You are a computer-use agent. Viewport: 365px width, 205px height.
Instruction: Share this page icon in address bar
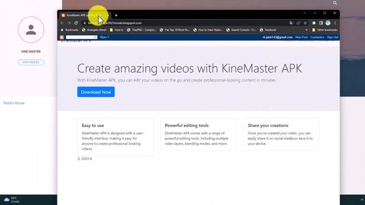[x=298, y=23]
